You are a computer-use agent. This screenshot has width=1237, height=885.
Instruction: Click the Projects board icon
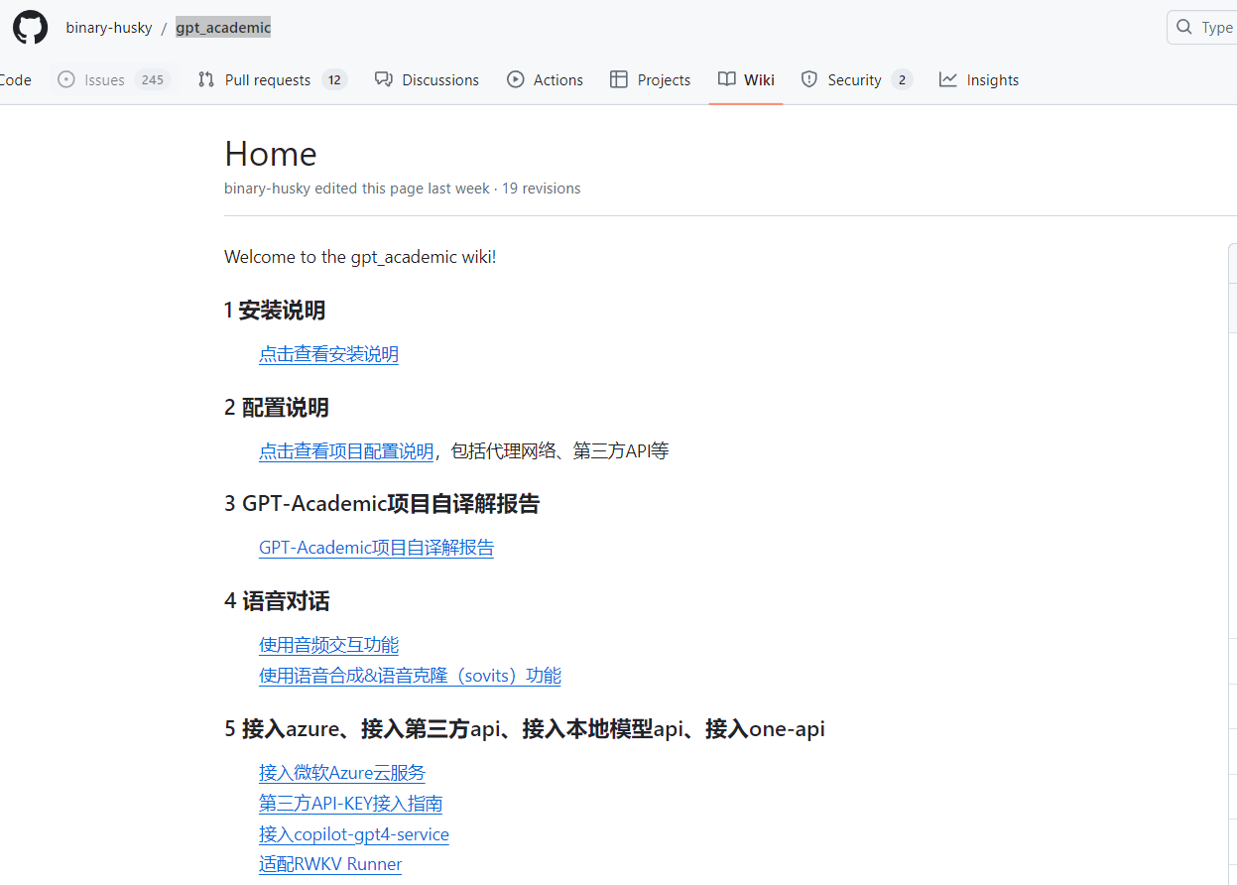click(620, 79)
